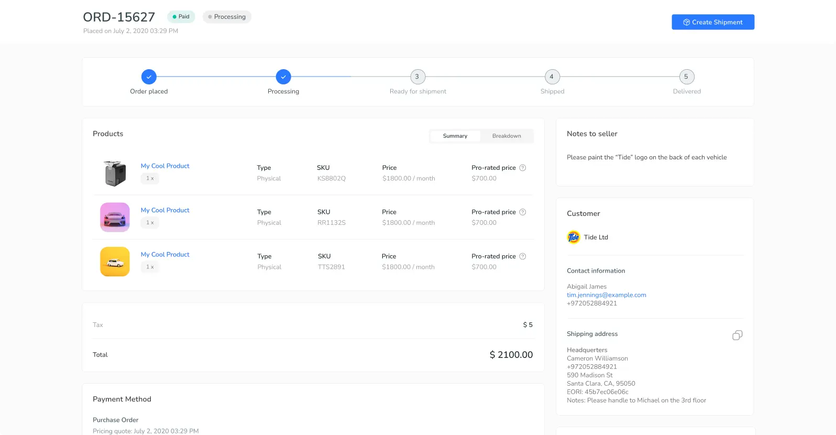836x435 pixels.
Task: Click the yellow car product thumbnail
Action: point(115,262)
